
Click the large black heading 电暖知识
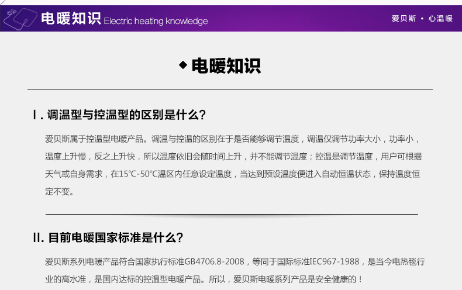point(226,65)
